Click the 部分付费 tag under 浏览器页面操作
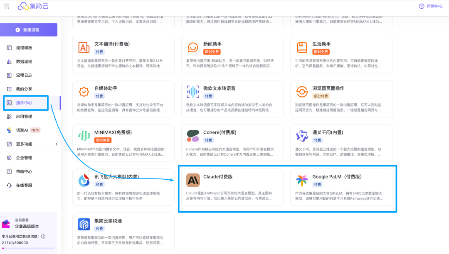The width and height of the screenshot is (449, 254). [x=321, y=96]
